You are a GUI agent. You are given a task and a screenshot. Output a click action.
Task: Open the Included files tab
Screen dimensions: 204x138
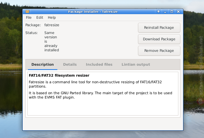pyautogui.click(x=99, y=65)
